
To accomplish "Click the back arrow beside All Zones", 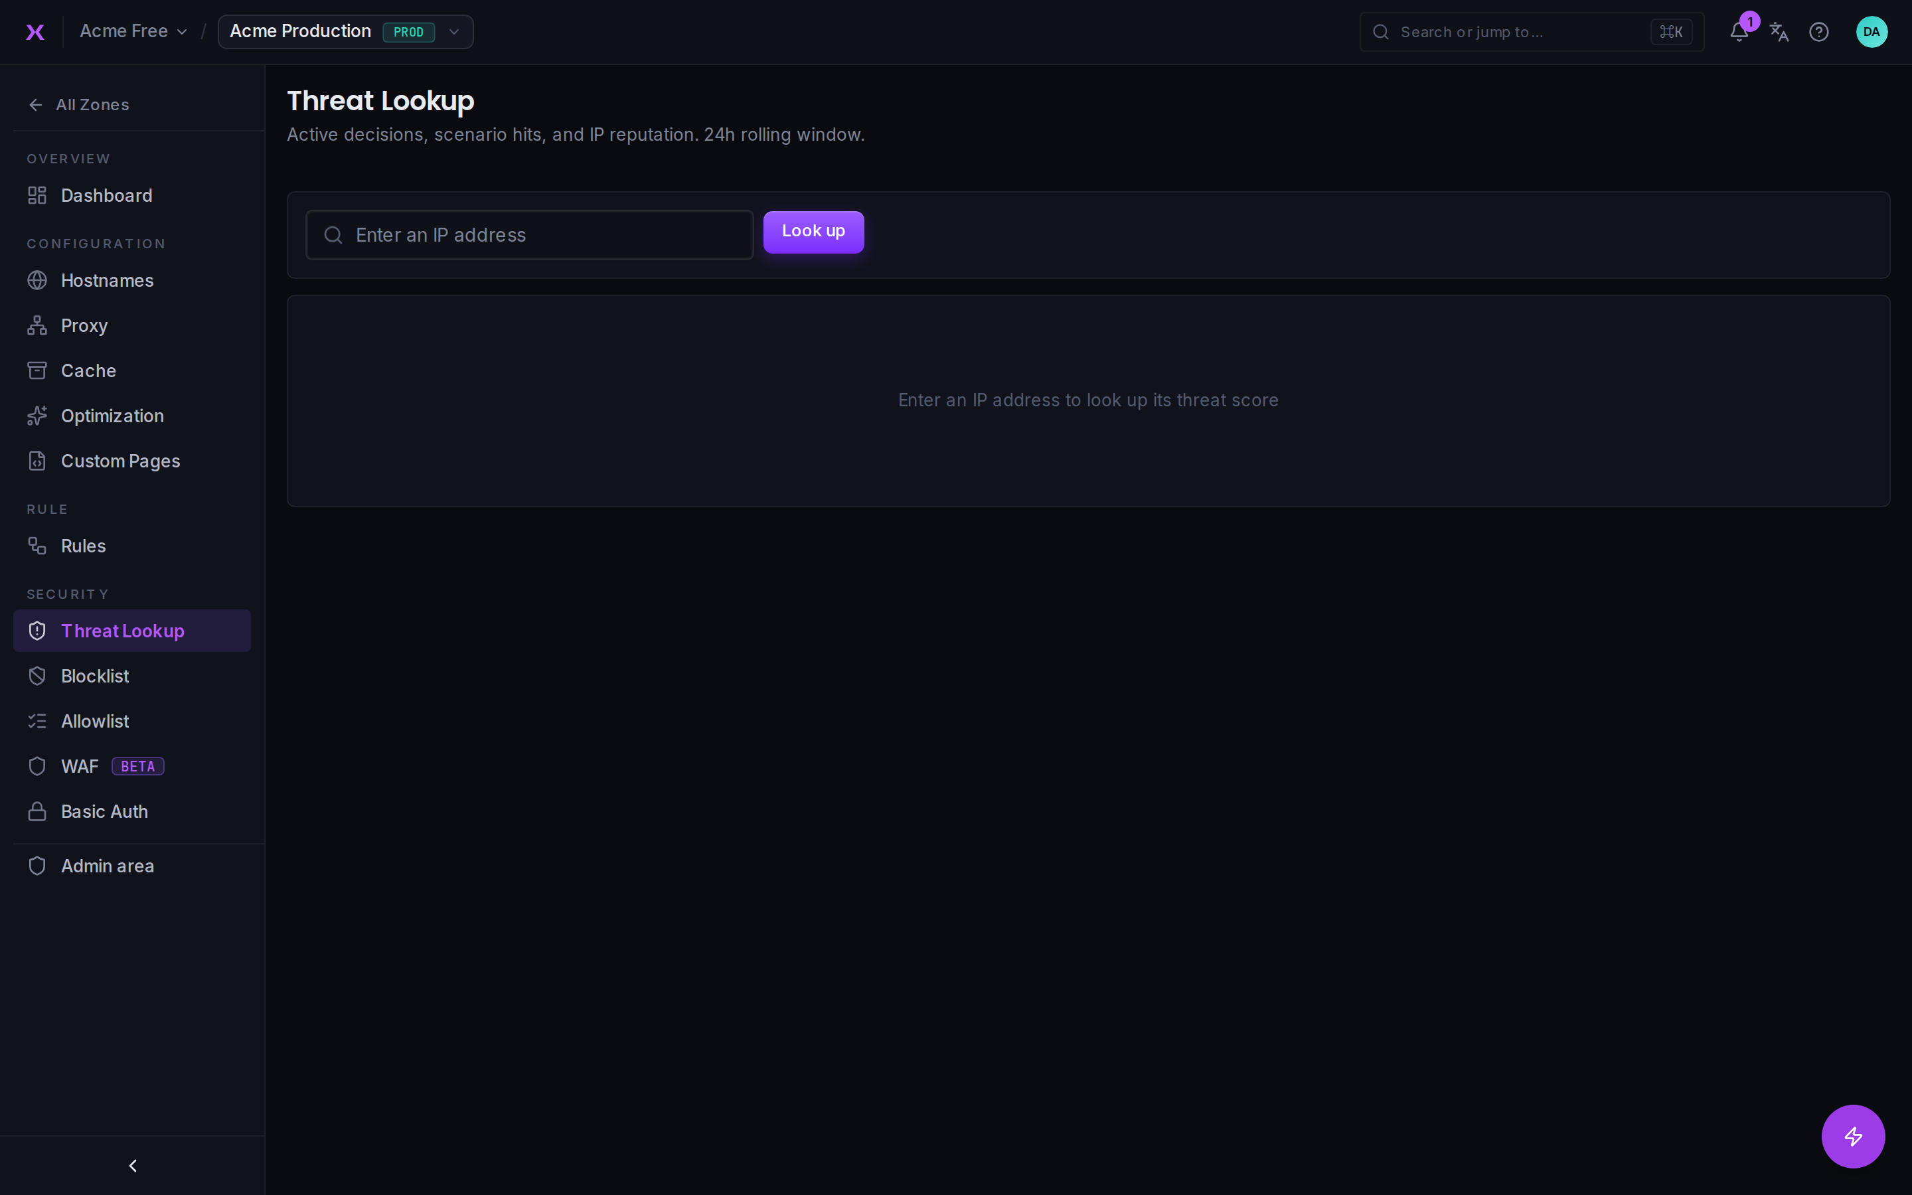I will tap(36, 104).
